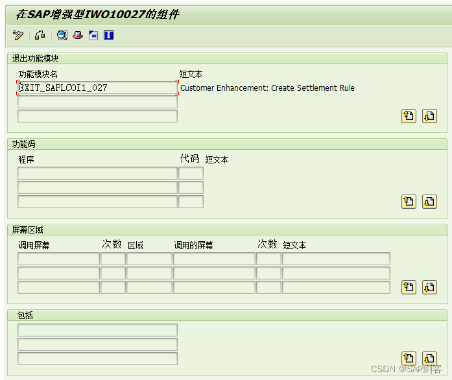
Task: Click the 包括 section header
Action: click(x=25, y=315)
